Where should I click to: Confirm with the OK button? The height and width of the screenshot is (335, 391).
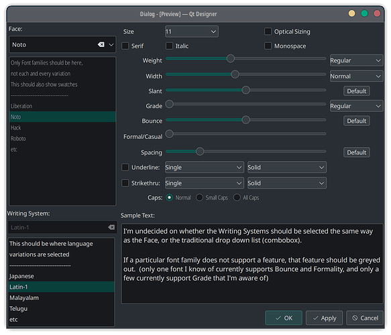tap(284, 318)
